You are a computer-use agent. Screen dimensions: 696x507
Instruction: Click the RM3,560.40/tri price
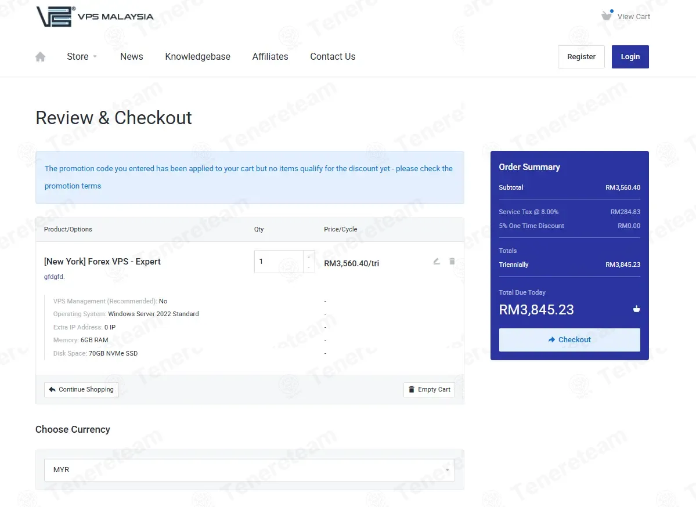pos(352,263)
